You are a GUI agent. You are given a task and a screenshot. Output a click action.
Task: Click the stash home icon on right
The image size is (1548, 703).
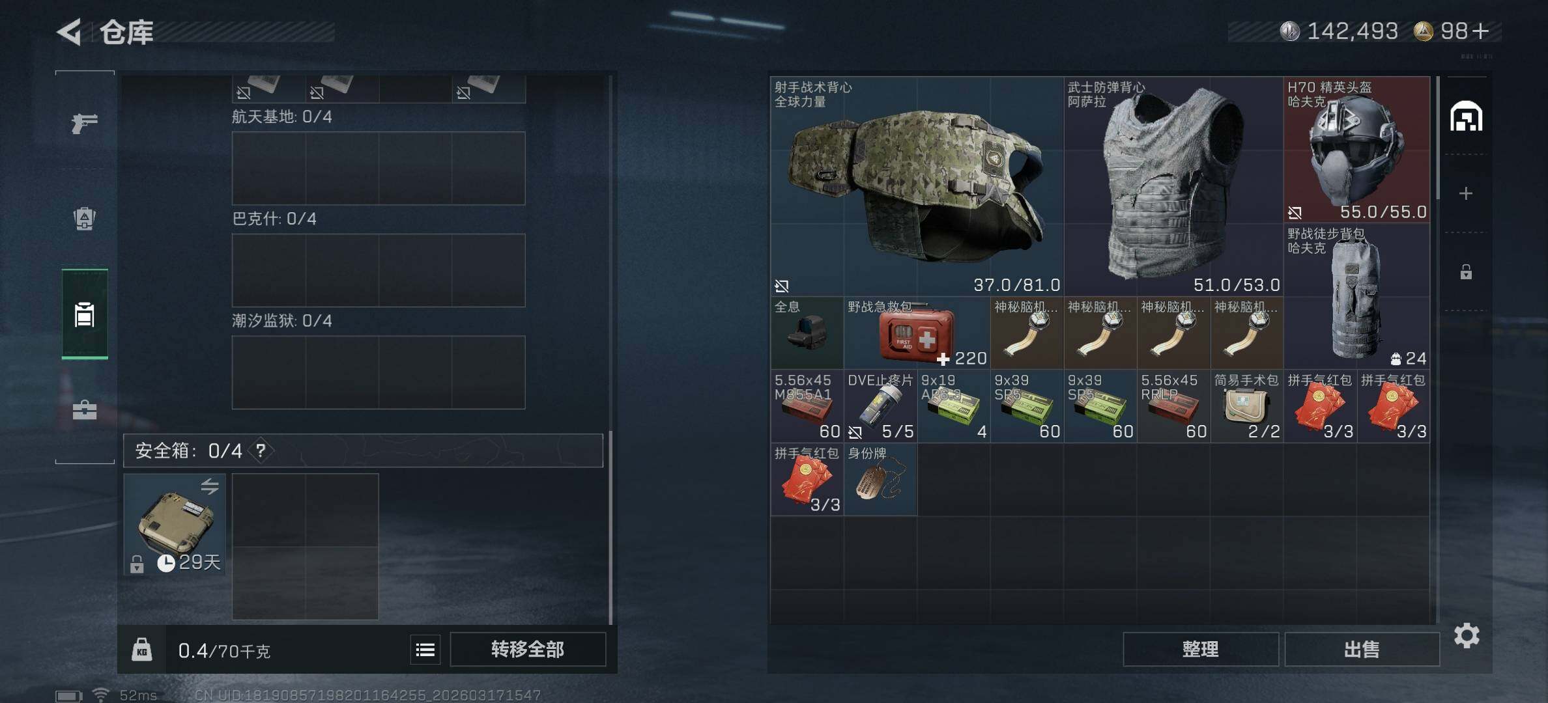click(1466, 117)
